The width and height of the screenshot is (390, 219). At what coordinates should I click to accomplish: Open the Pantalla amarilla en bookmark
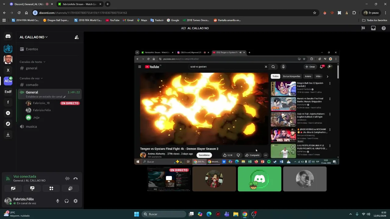(227, 20)
